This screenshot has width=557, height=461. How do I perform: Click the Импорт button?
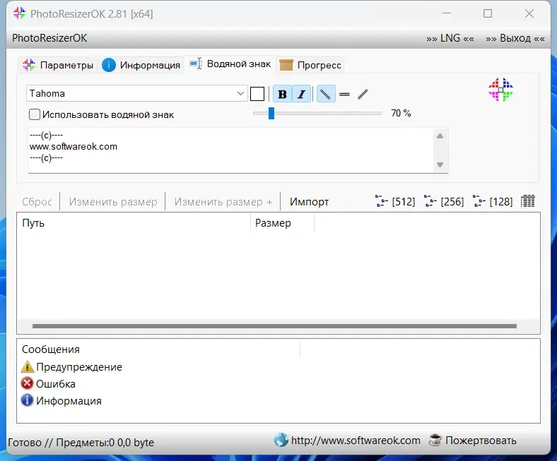tap(309, 202)
